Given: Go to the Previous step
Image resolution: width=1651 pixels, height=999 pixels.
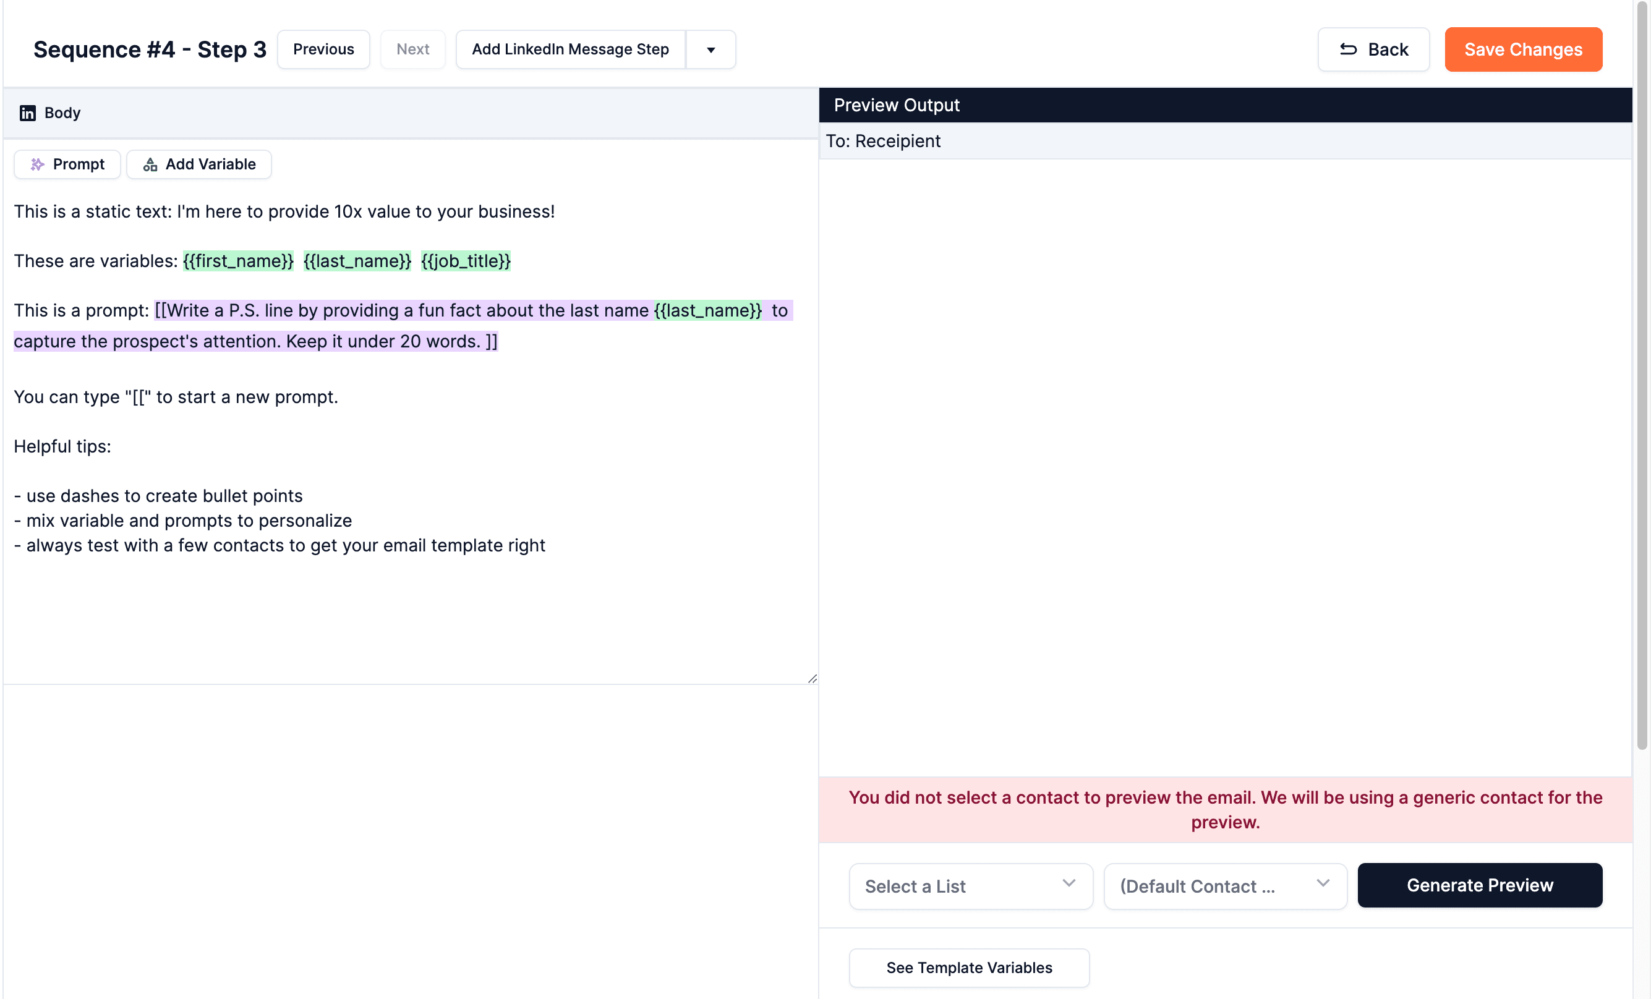Looking at the screenshot, I should coord(323,49).
